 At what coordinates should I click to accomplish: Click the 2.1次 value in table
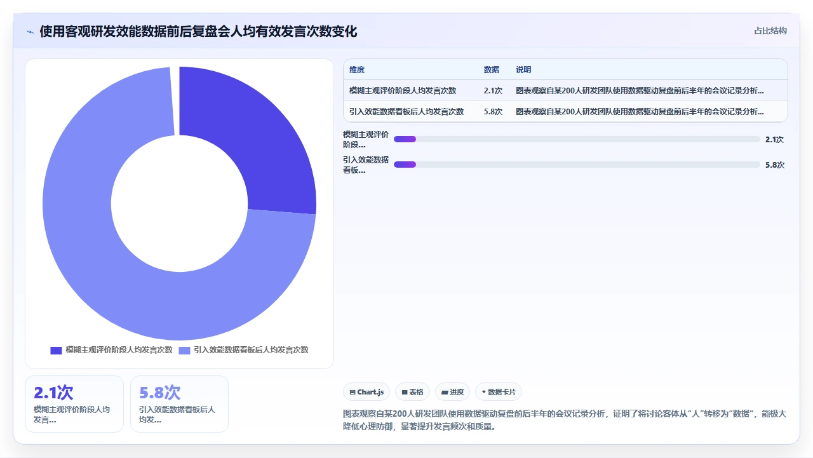pyautogui.click(x=493, y=91)
